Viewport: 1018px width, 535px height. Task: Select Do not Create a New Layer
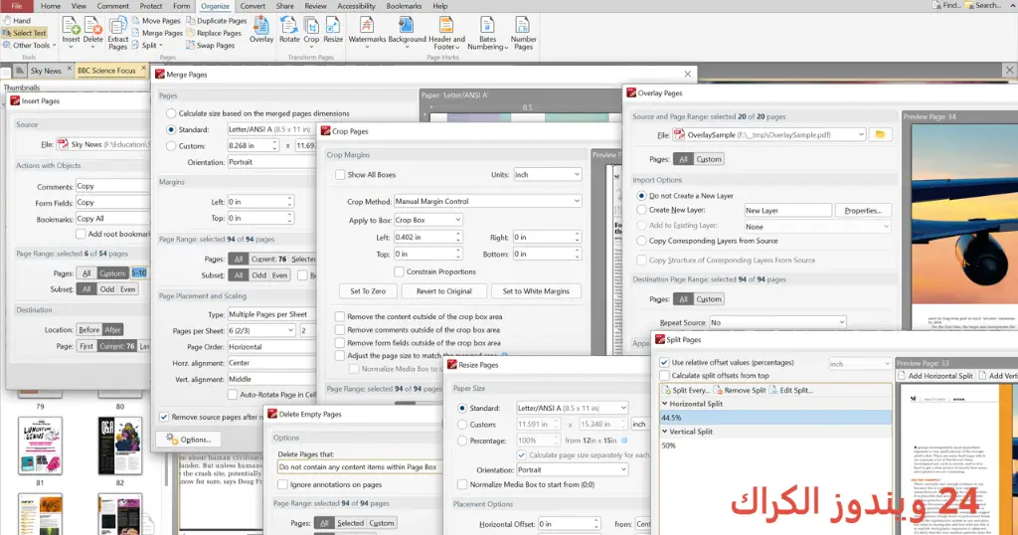pos(641,196)
